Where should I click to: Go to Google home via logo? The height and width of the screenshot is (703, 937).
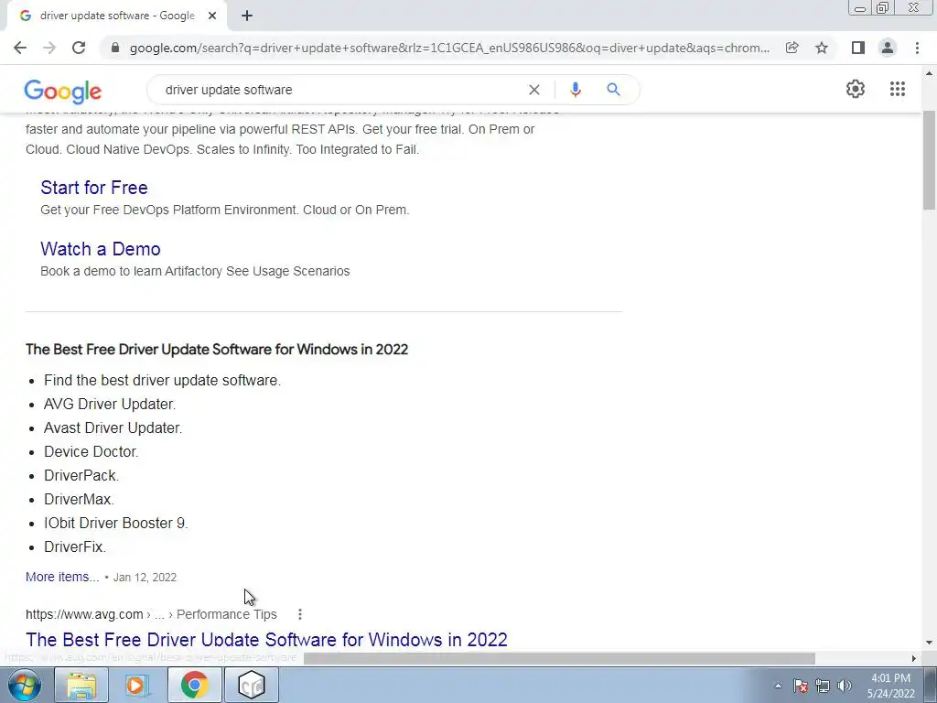coord(63,91)
